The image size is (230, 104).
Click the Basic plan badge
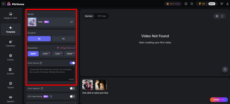[212, 4]
